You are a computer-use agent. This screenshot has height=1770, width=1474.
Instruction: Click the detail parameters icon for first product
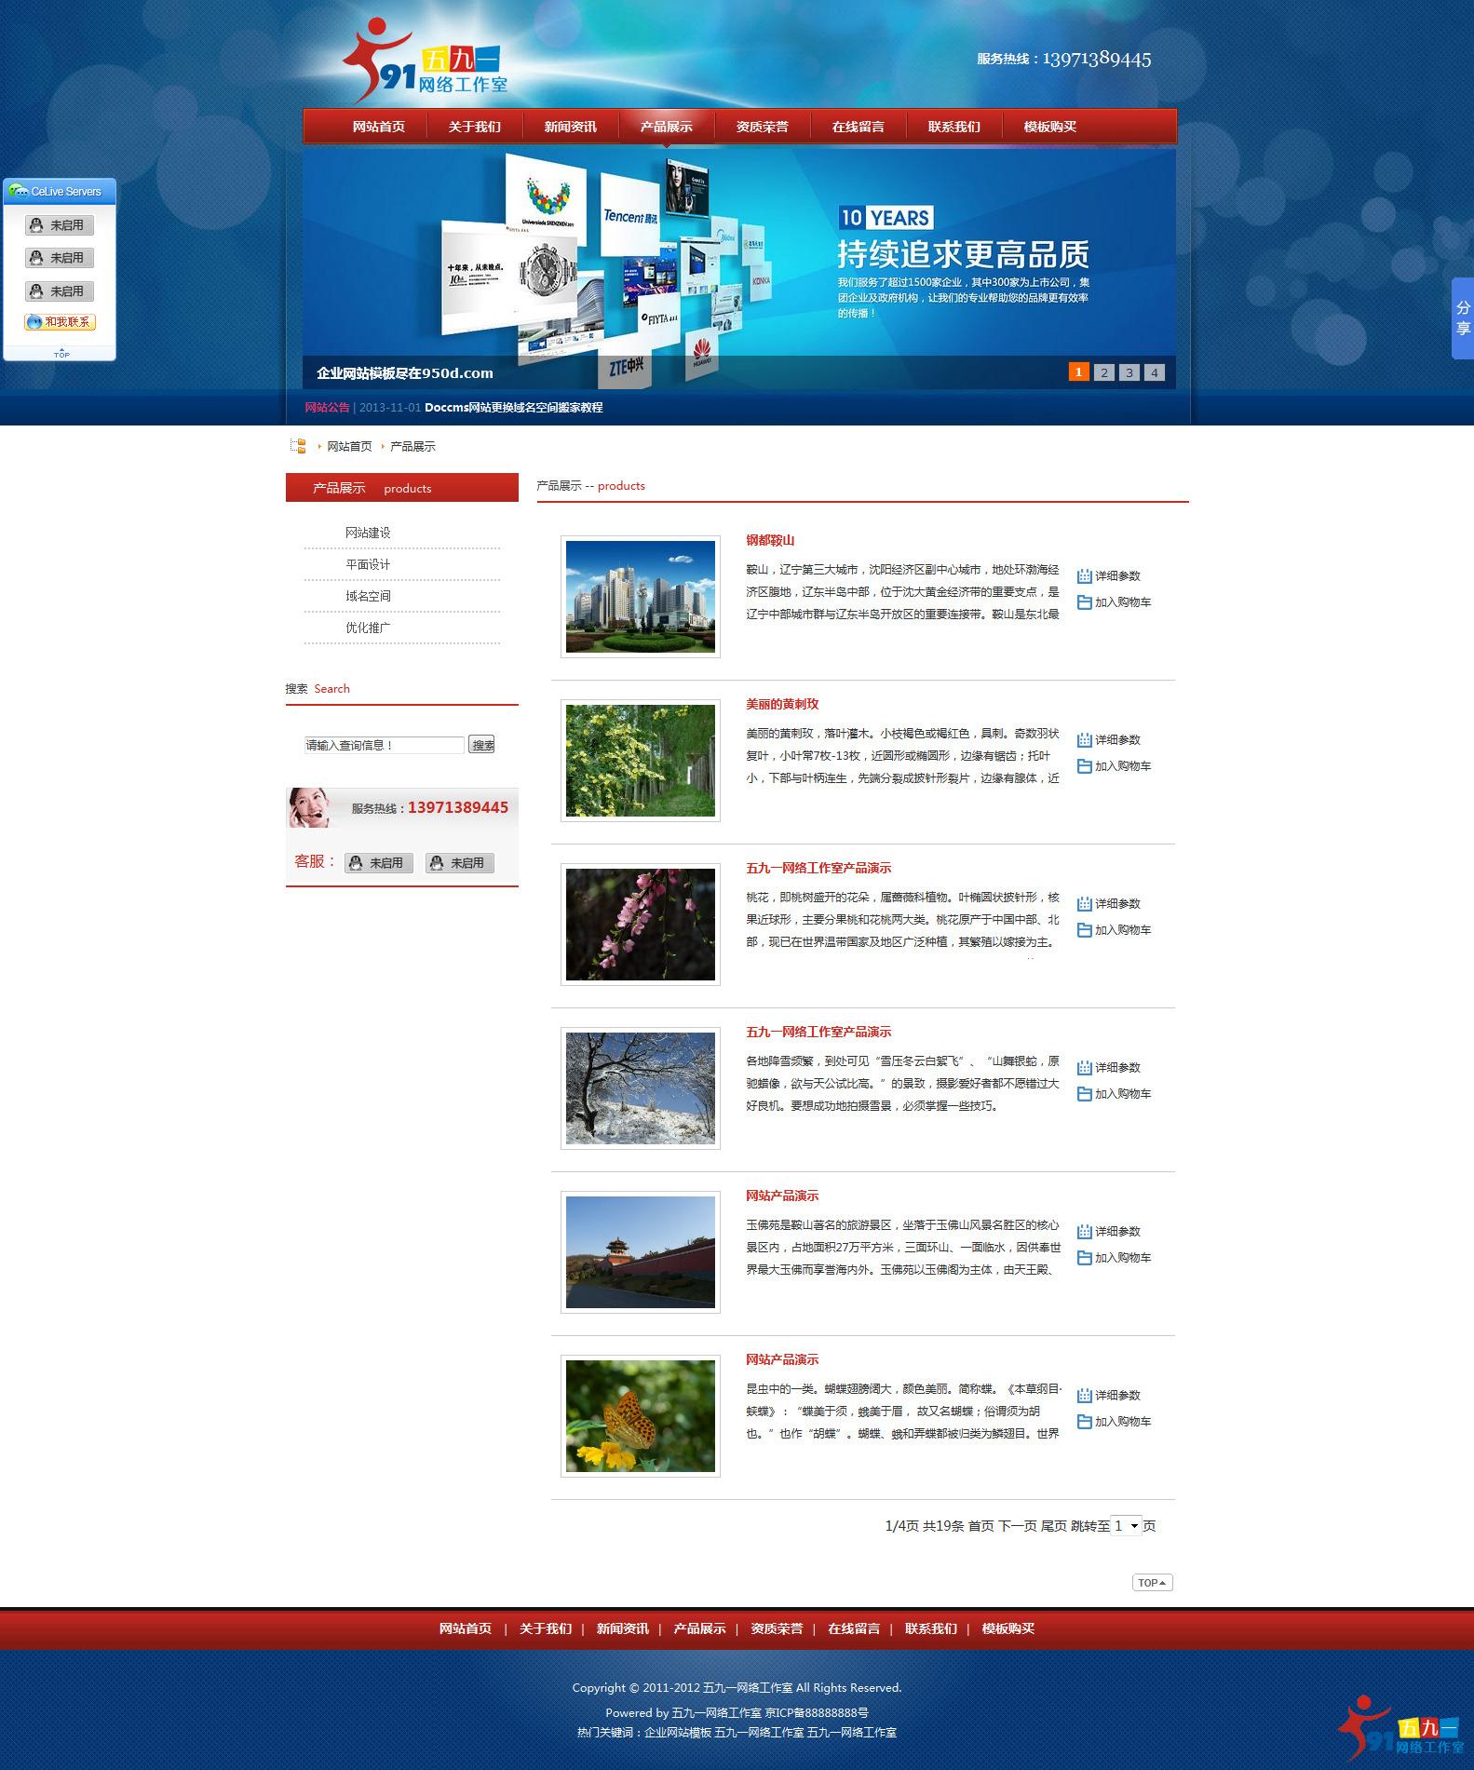1084,576
